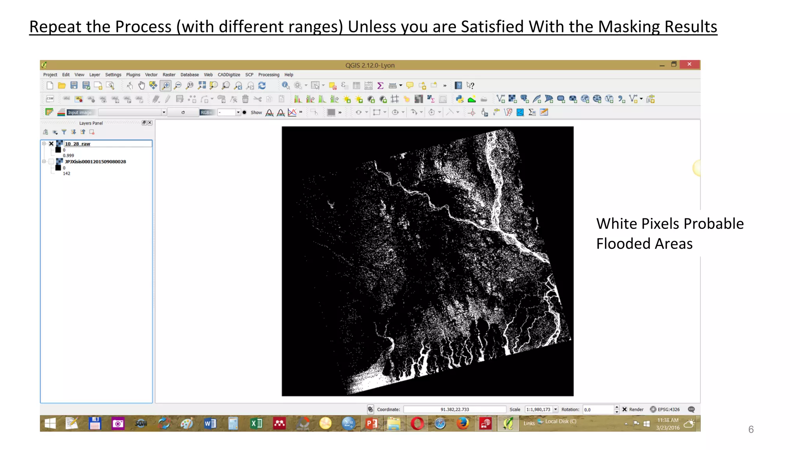Select the Pan Map hand tool

[x=141, y=86]
